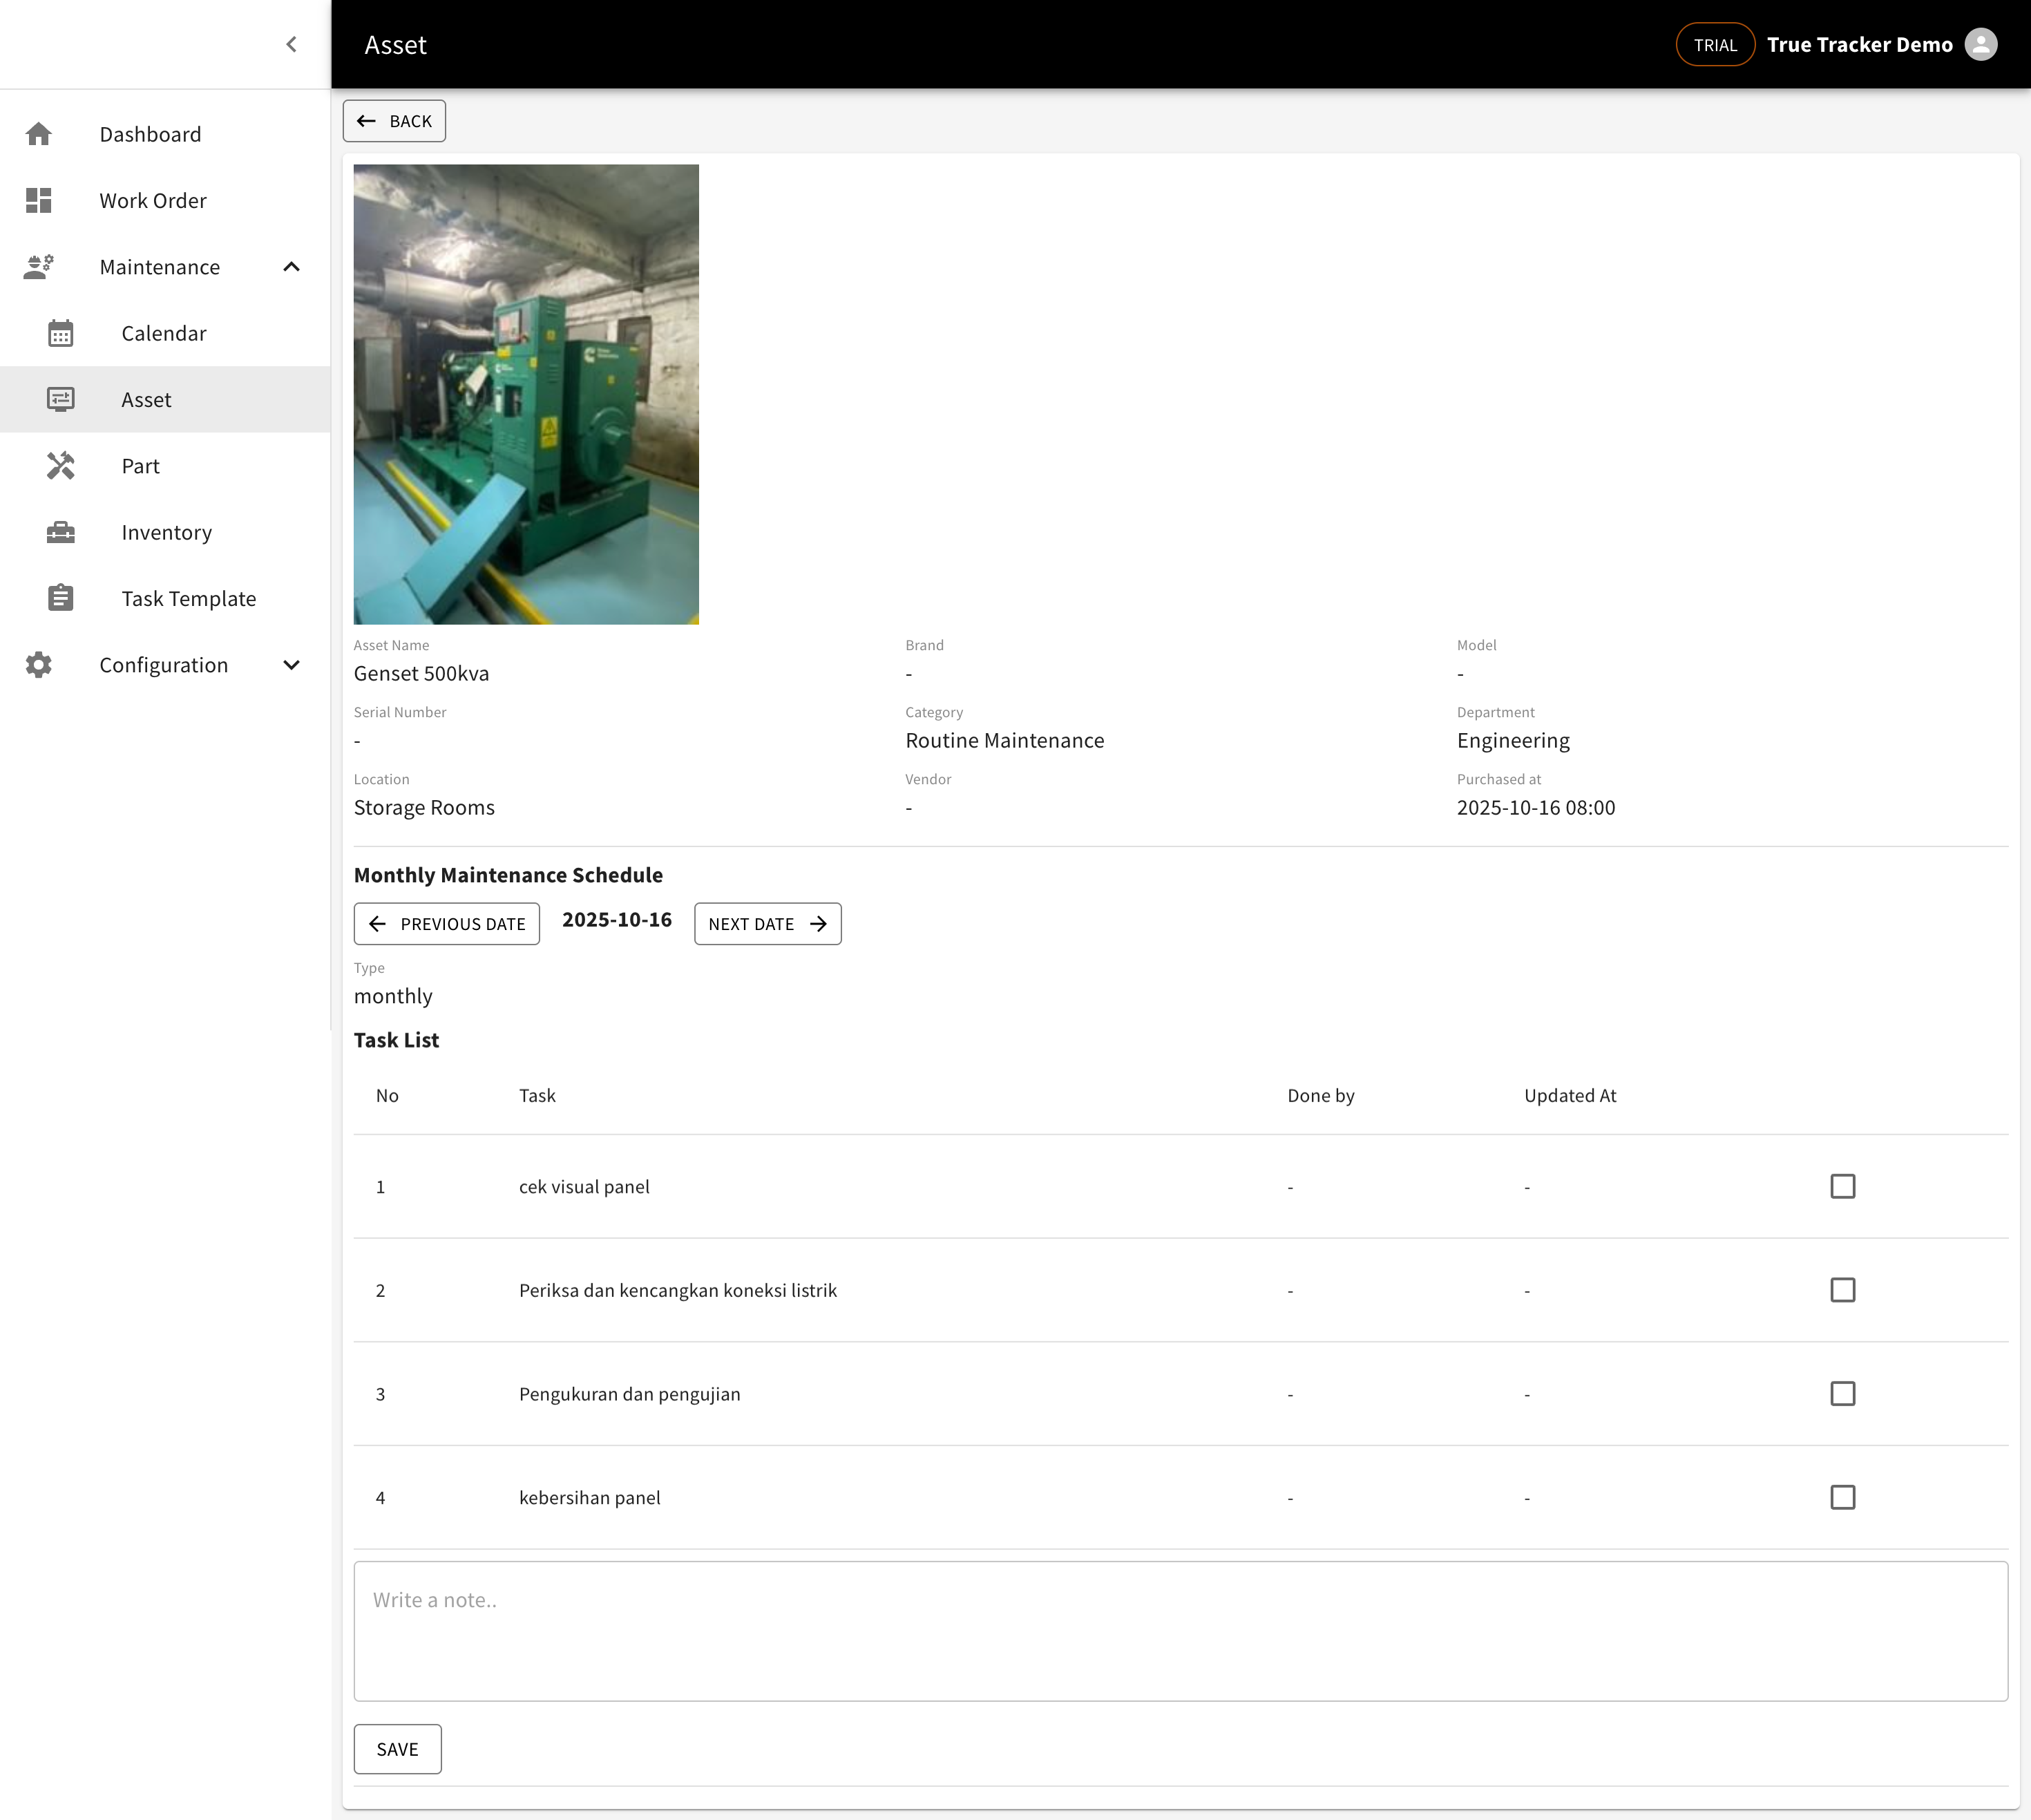Click the Configuration gear icon
This screenshot has width=2031, height=1820.
[x=39, y=665]
